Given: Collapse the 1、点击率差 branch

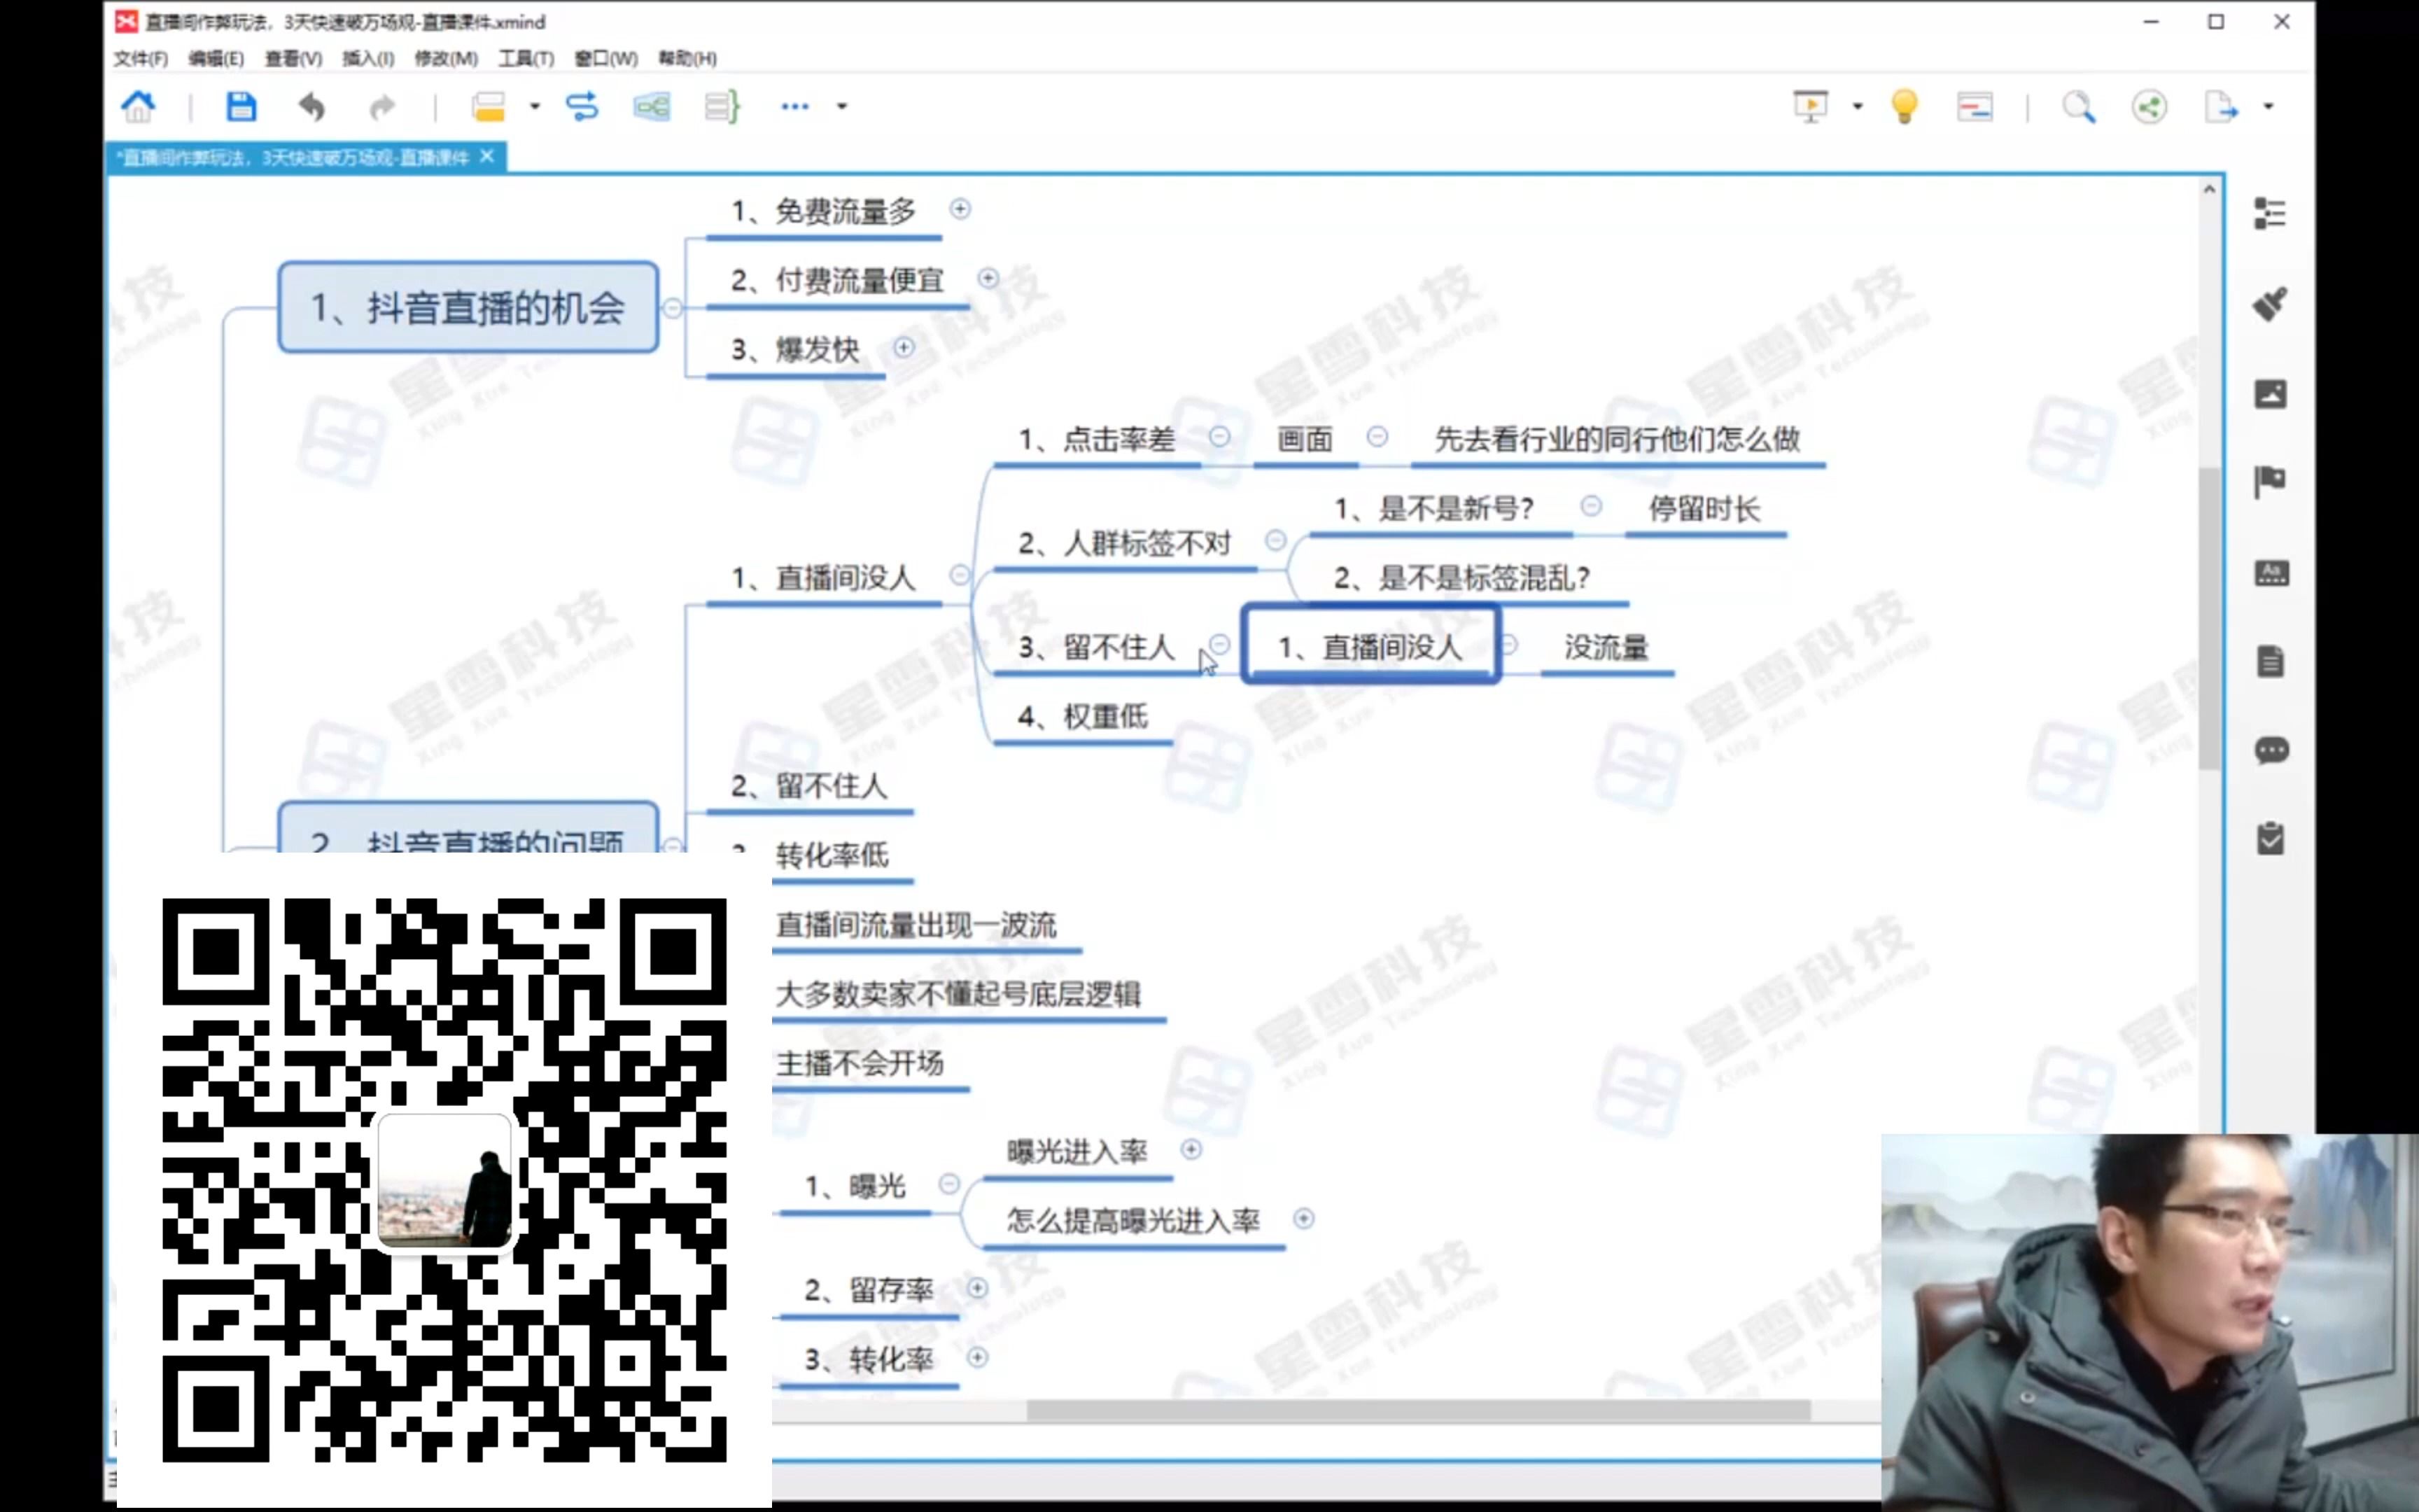Looking at the screenshot, I should click(1219, 436).
